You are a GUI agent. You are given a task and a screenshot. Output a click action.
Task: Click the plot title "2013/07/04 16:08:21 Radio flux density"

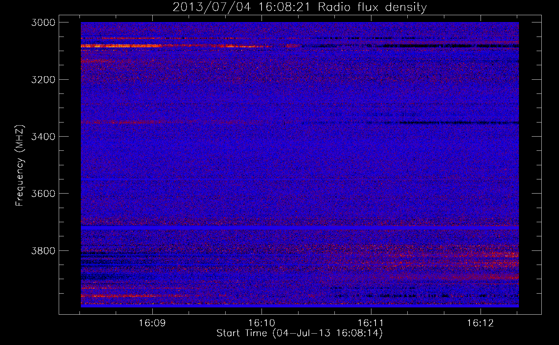click(x=300, y=7)
